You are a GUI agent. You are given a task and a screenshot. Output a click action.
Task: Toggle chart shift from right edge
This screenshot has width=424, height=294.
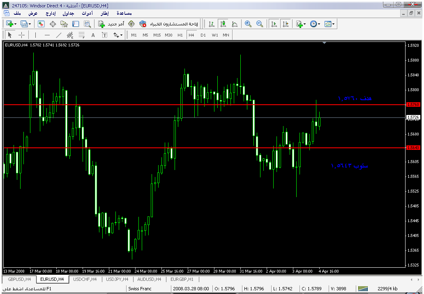tap(285, 24)
